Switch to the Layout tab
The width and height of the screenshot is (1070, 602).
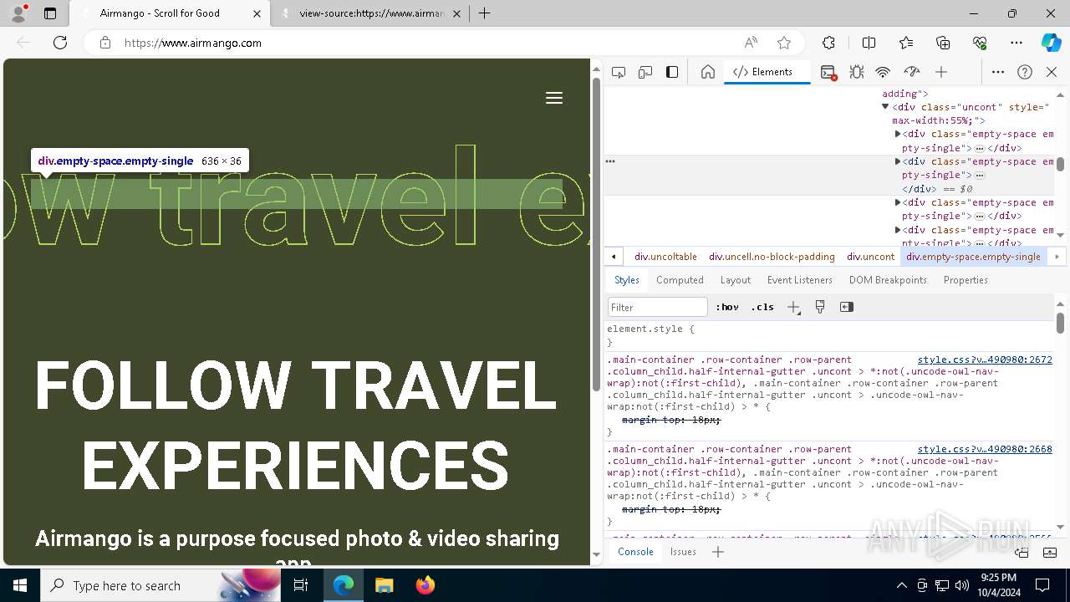736,280
